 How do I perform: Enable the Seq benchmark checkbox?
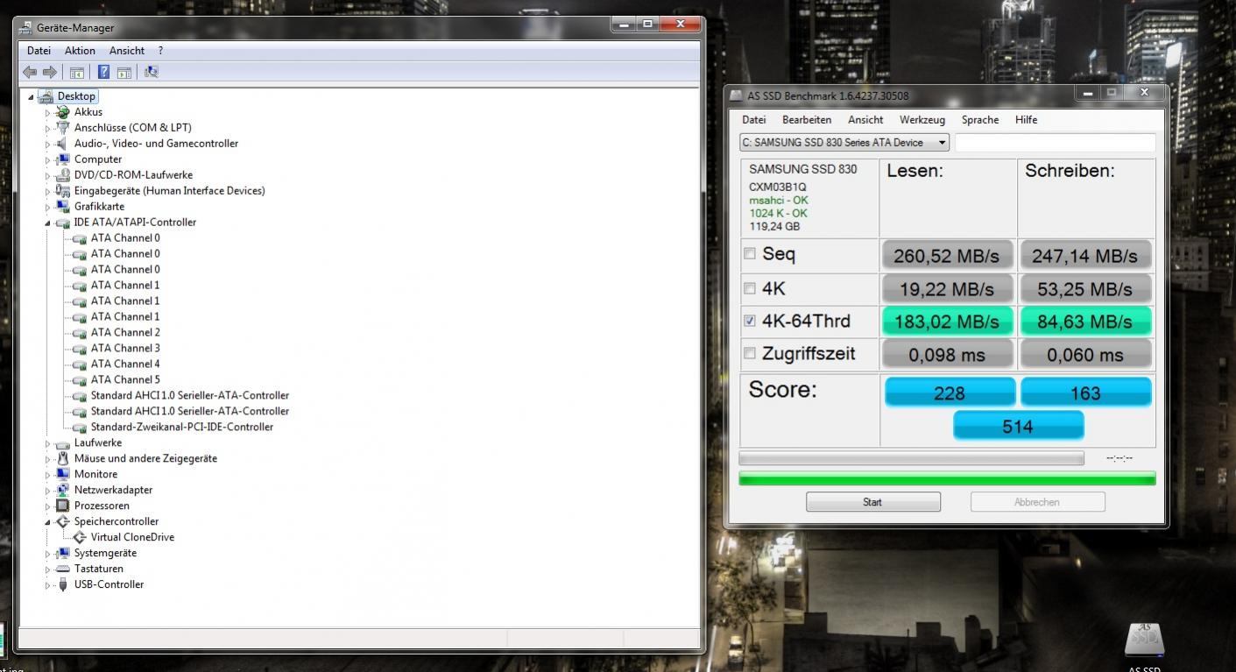click(x=749, y=254)
